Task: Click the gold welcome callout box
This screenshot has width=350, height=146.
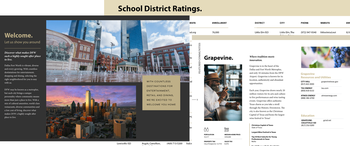Action: (161, 93)
